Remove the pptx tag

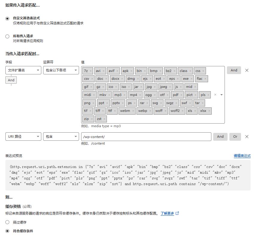123,103
